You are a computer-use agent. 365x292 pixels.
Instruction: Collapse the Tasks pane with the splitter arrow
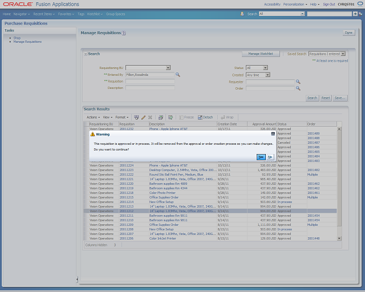(77, 279)
